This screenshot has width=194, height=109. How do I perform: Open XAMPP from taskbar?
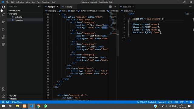(24, 106)
